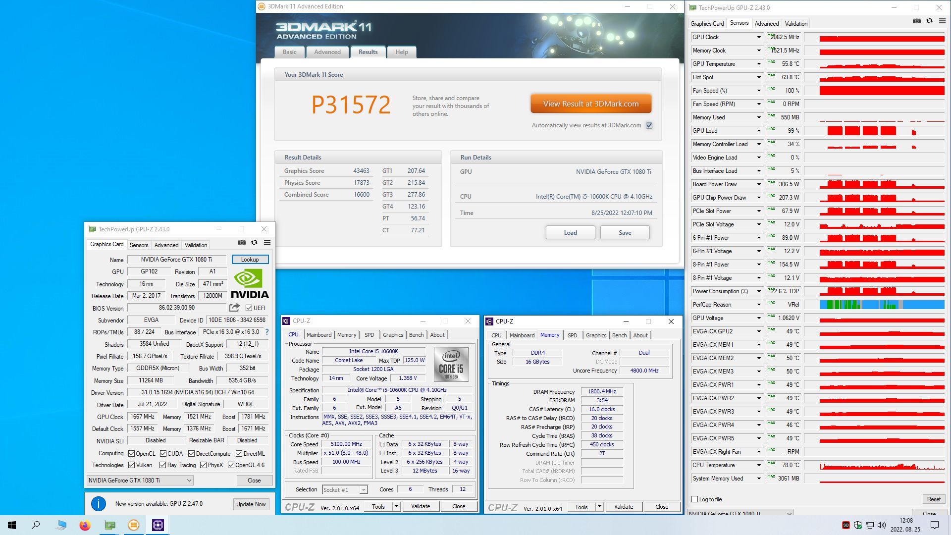This screenshot has height=535, width=951.
Task: Open PerfCap Reason sensor dropdown
Action: (758, 305)
